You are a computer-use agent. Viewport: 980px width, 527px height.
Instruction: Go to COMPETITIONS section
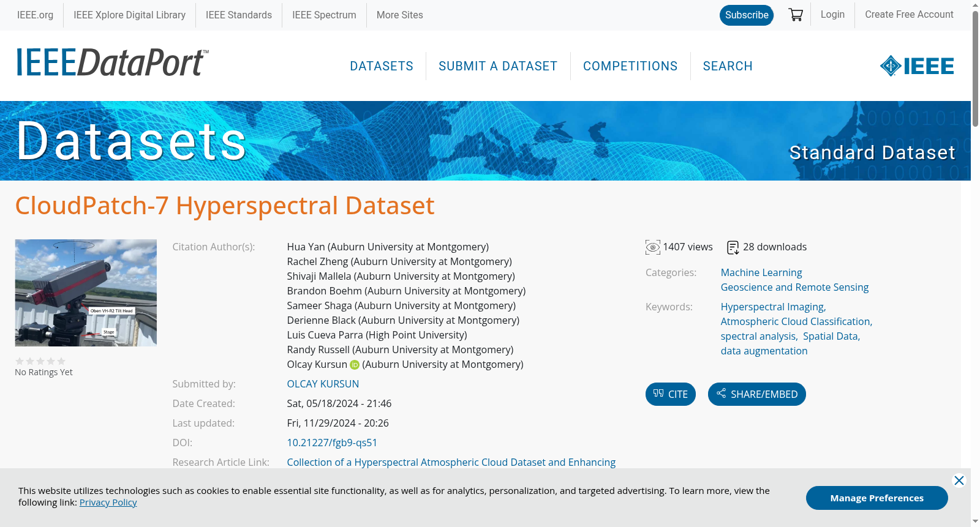click(630, 66)
